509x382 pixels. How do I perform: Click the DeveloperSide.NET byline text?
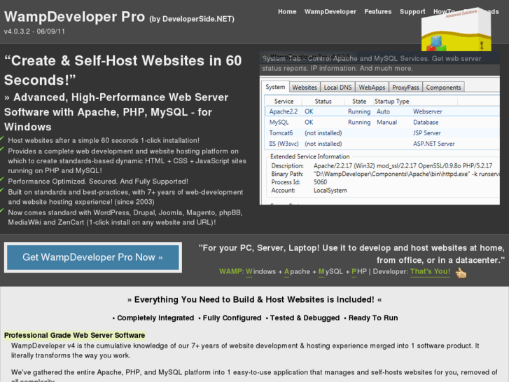click(x=192, y=19)
